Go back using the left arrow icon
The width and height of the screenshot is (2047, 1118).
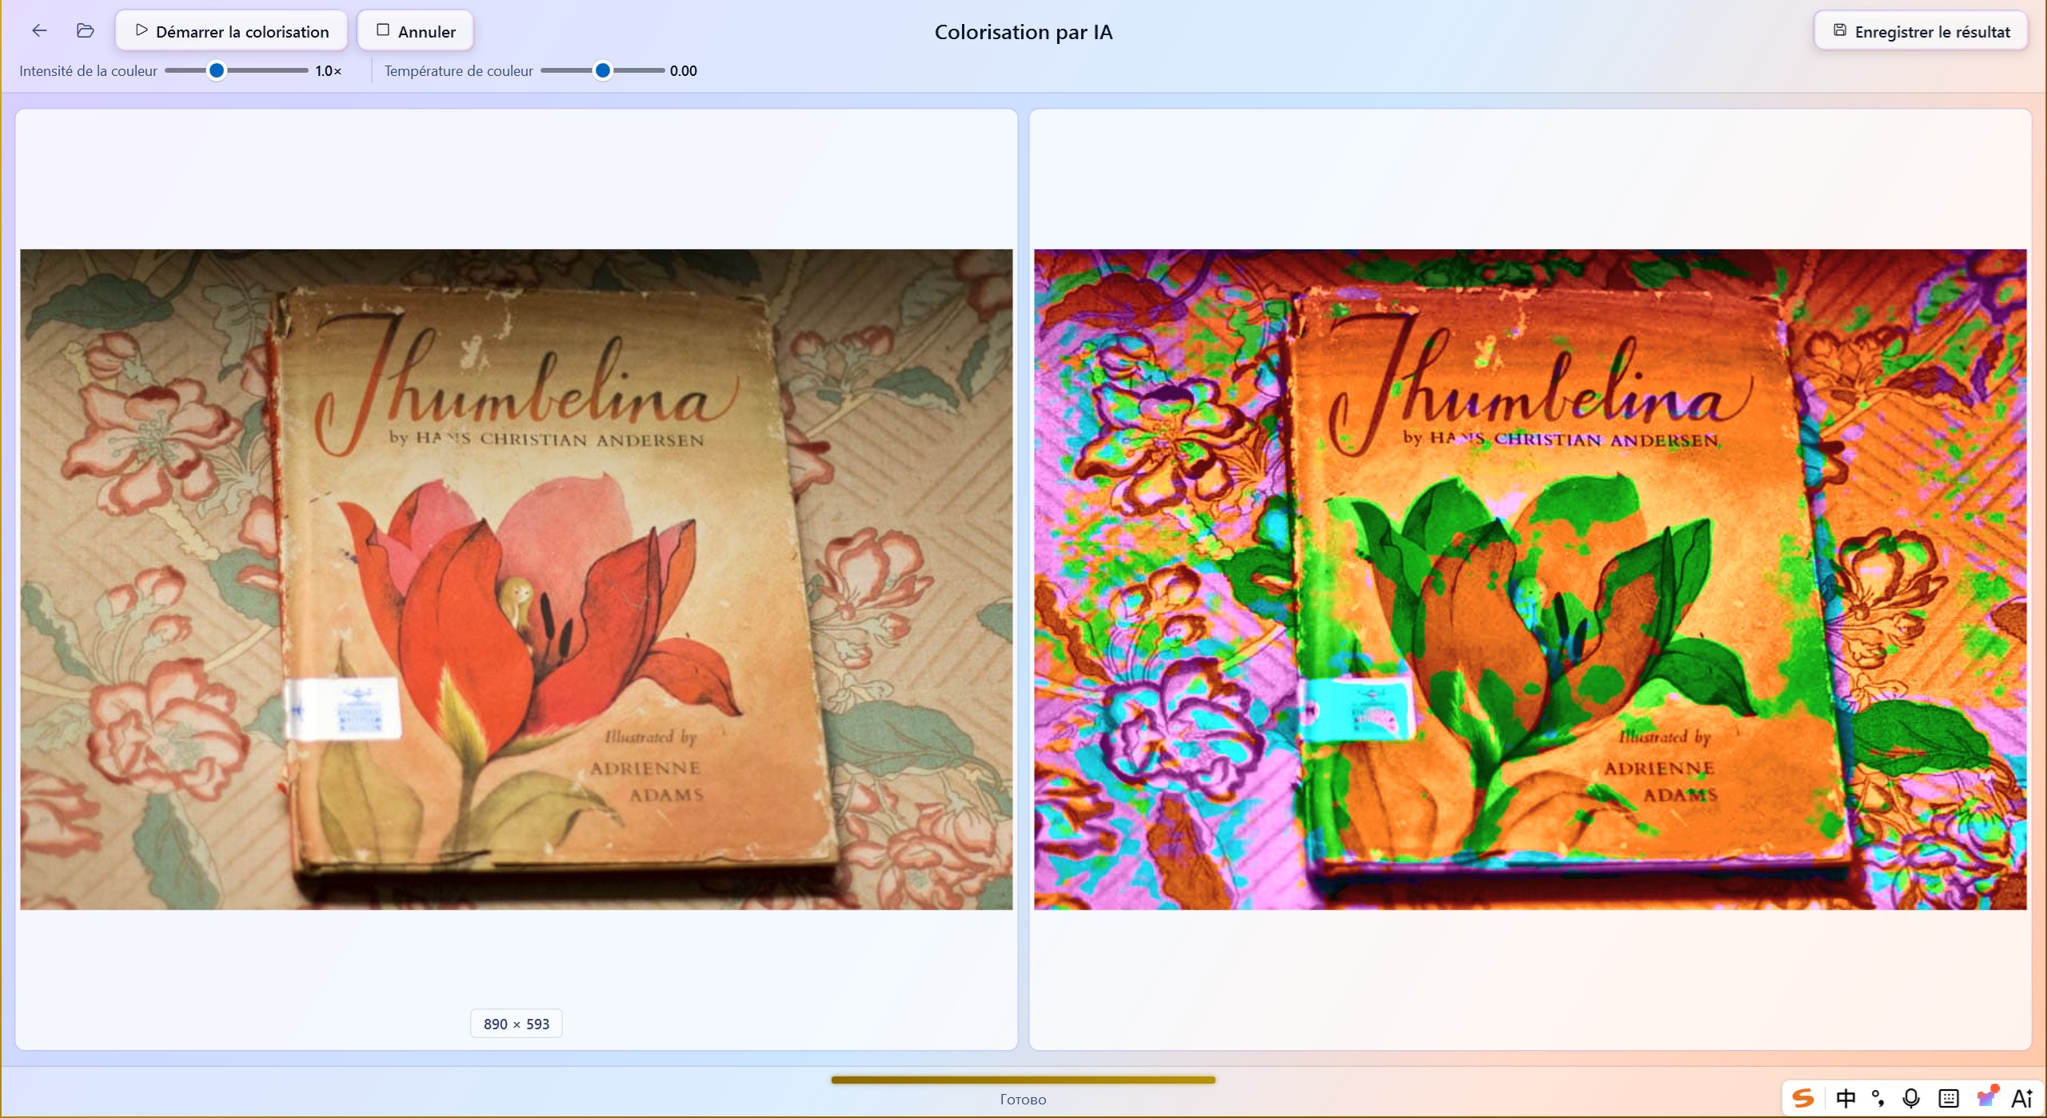(39, 31)
